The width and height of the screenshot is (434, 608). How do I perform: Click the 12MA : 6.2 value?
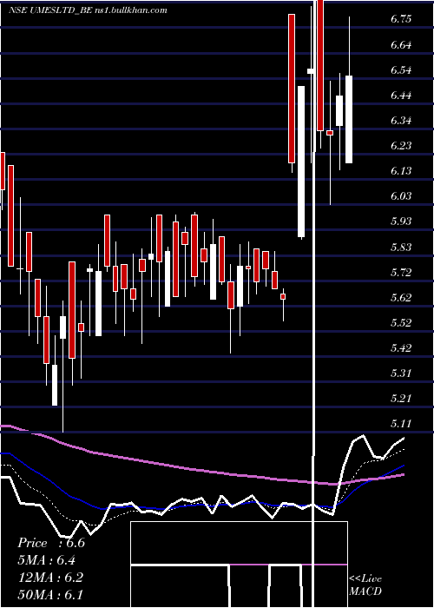50,577
